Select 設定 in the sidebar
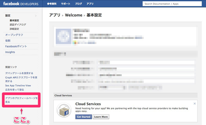This screenshot has width=206, height=125. point(8,16)
